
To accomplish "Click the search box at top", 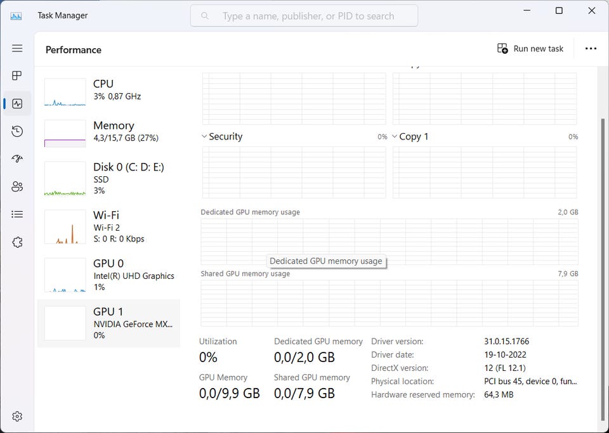I will (304, 16).
